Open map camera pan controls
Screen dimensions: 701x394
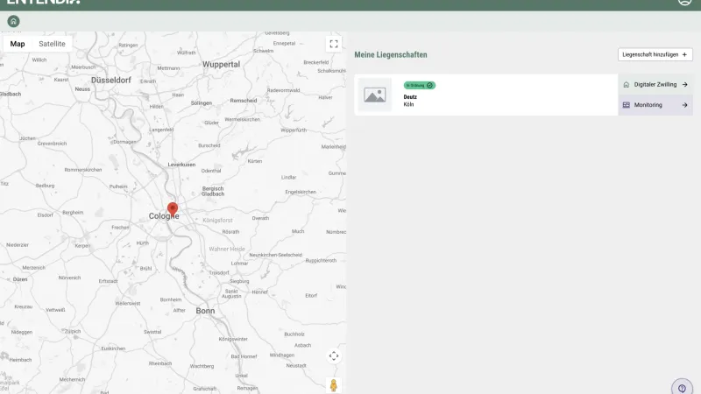[x=333, y=355]
